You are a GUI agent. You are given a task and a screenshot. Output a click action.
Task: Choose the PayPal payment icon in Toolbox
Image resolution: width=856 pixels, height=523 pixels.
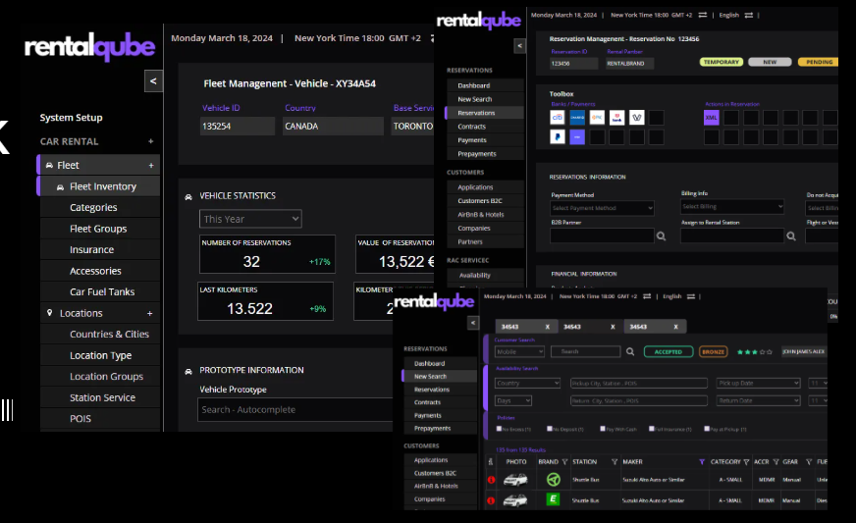click(x=558, y=137)
